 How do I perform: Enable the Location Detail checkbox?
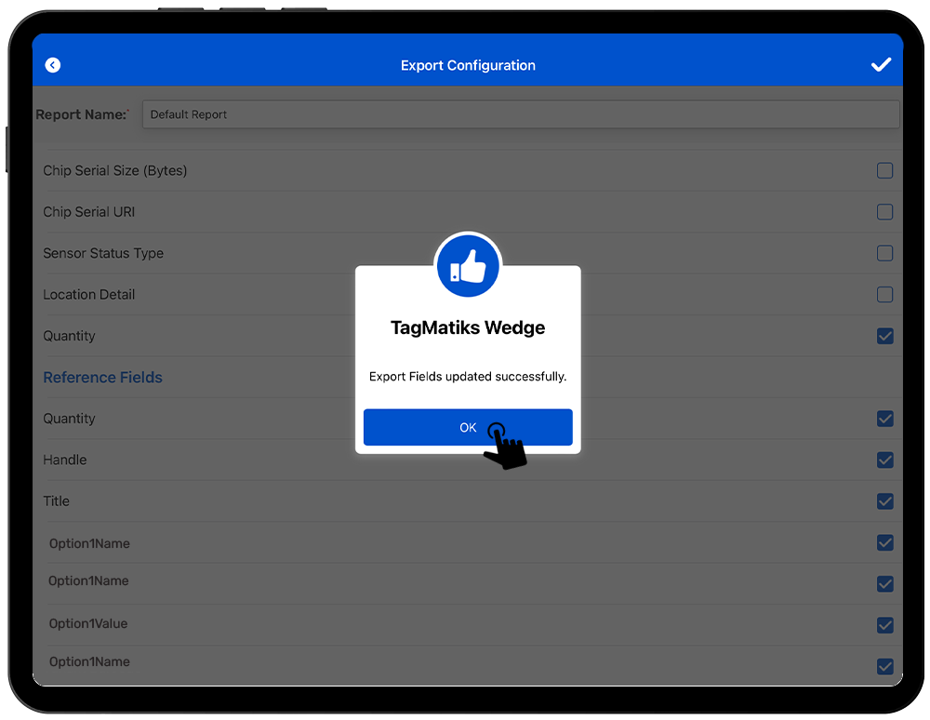point(884,295)
